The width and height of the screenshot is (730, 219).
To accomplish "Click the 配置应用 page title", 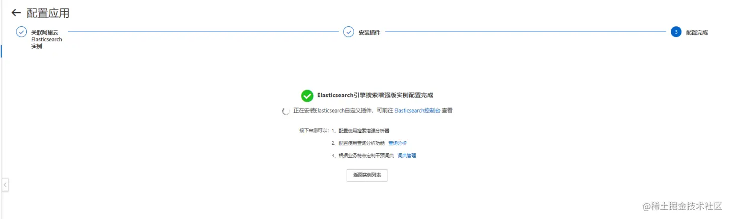I will [x=48, y=13].
